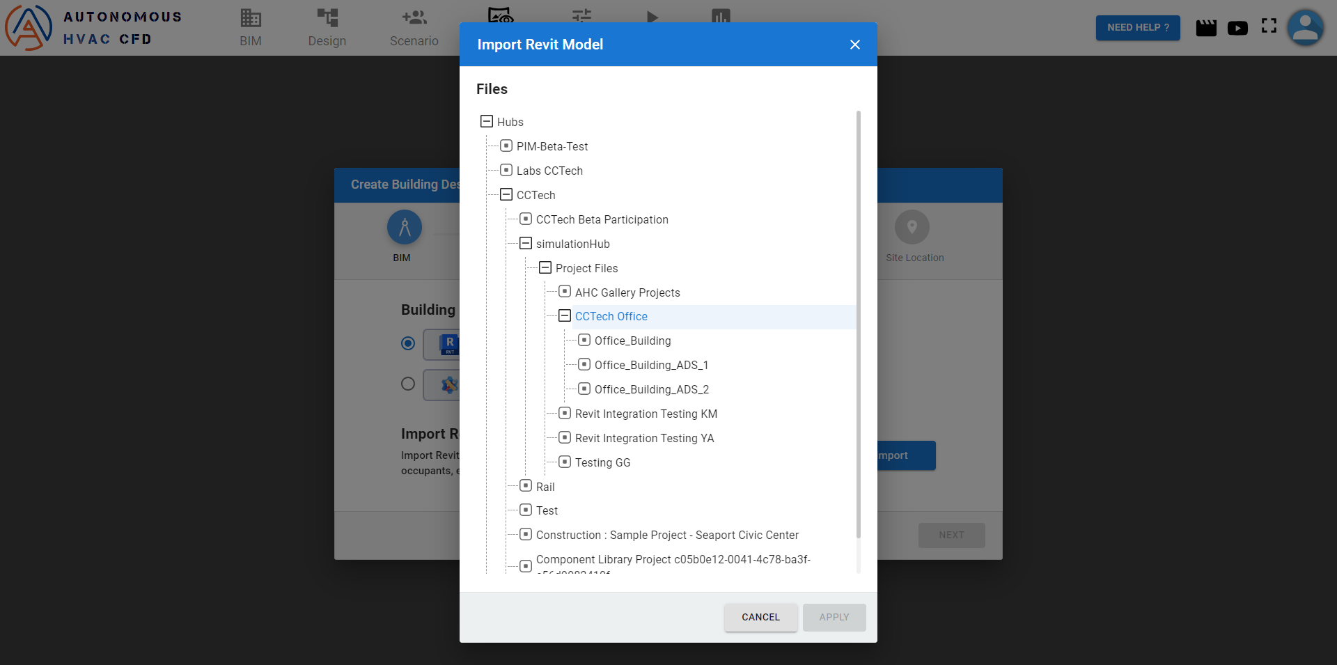
Task: Expand the Component Library Project node
Action: click(x=526, y=566)
